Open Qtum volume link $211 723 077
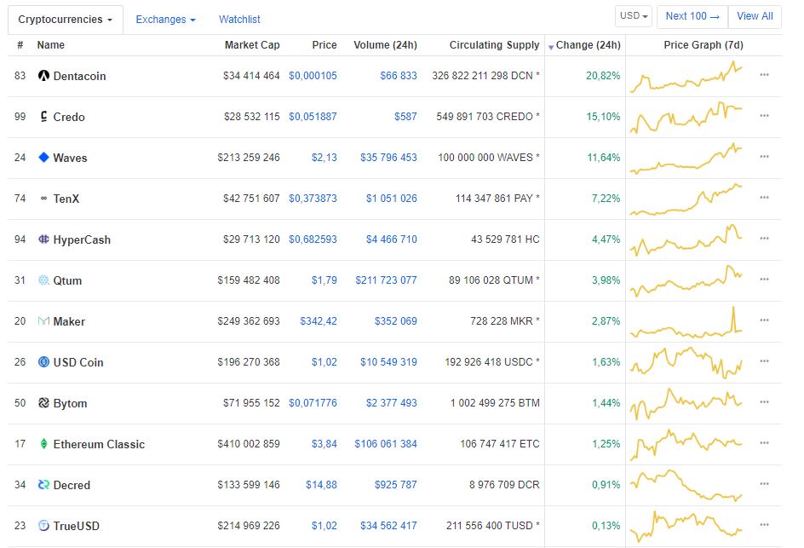Screen dimensions: 804x548 click(386, 280)
